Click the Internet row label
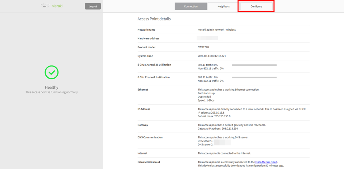The image size is (344, 169). point(142,153)
